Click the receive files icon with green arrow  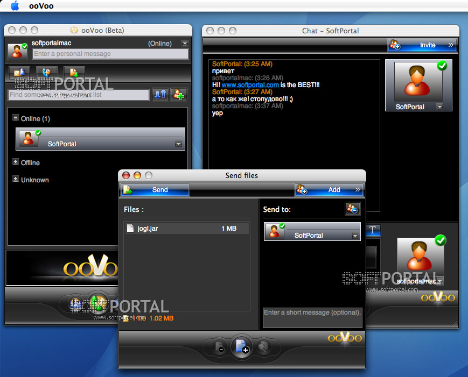click(74, 72)
